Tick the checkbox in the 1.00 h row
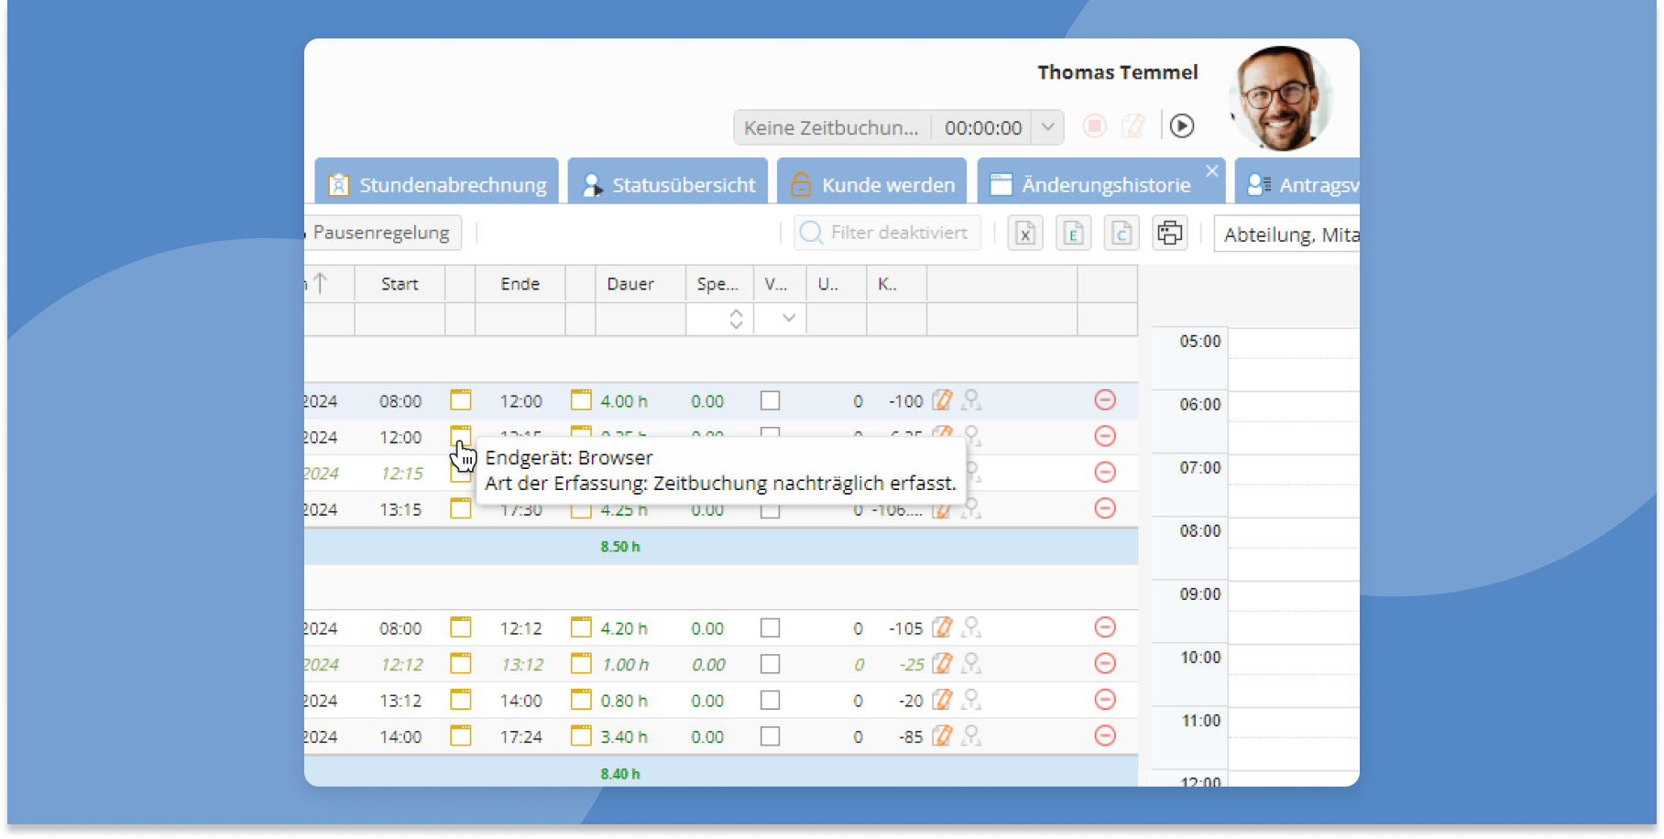The image size is (1664, 839). coord(771,663)
